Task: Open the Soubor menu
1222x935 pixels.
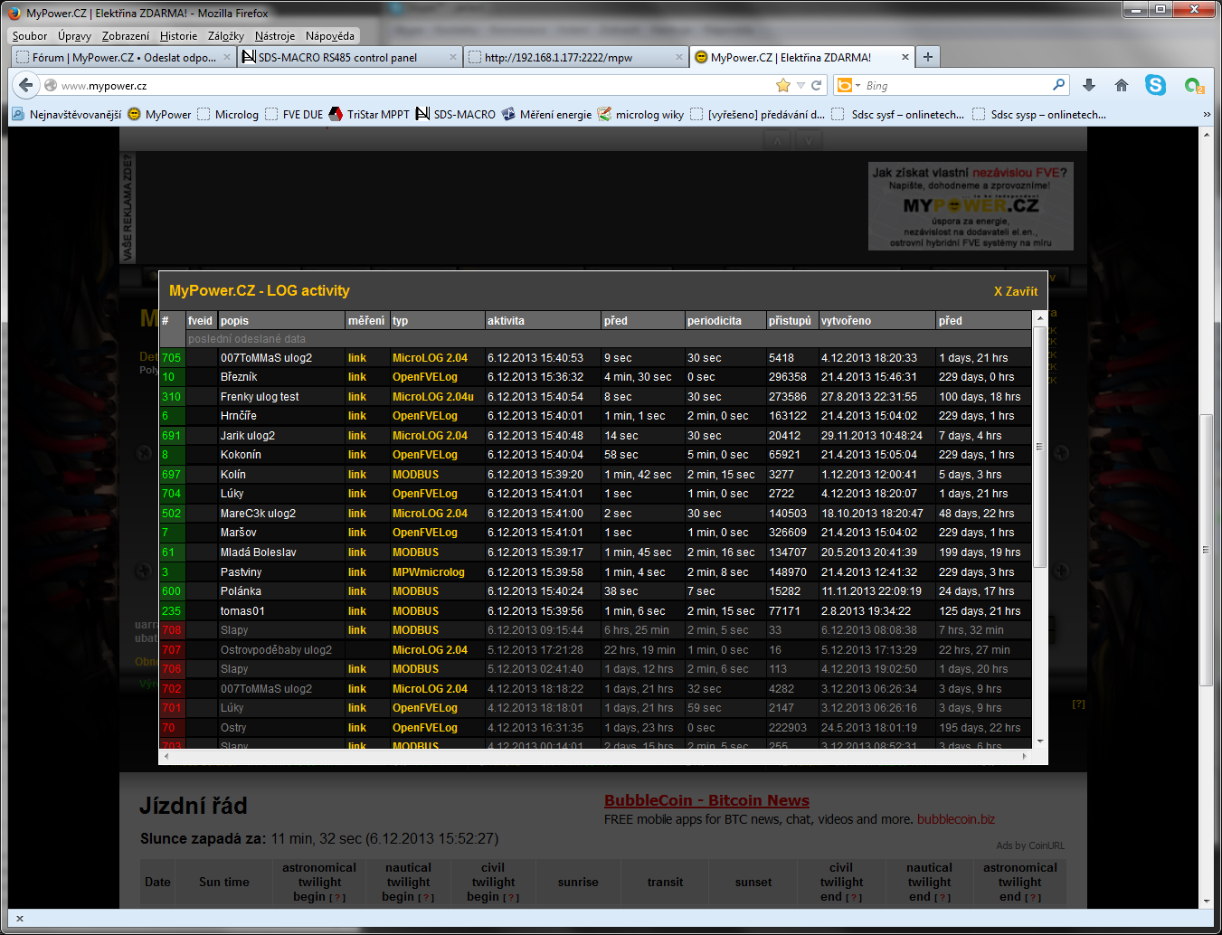Action: (30, 36)
